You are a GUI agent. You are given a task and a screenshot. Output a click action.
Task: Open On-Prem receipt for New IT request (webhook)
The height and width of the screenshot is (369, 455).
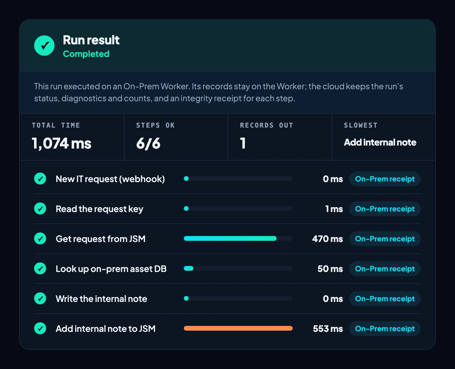coord(385,179)
